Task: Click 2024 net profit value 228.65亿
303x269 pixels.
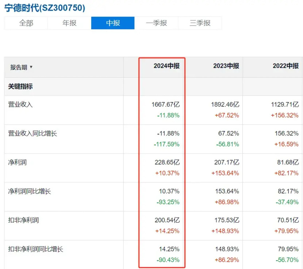Action: click(x=167, y=162)
